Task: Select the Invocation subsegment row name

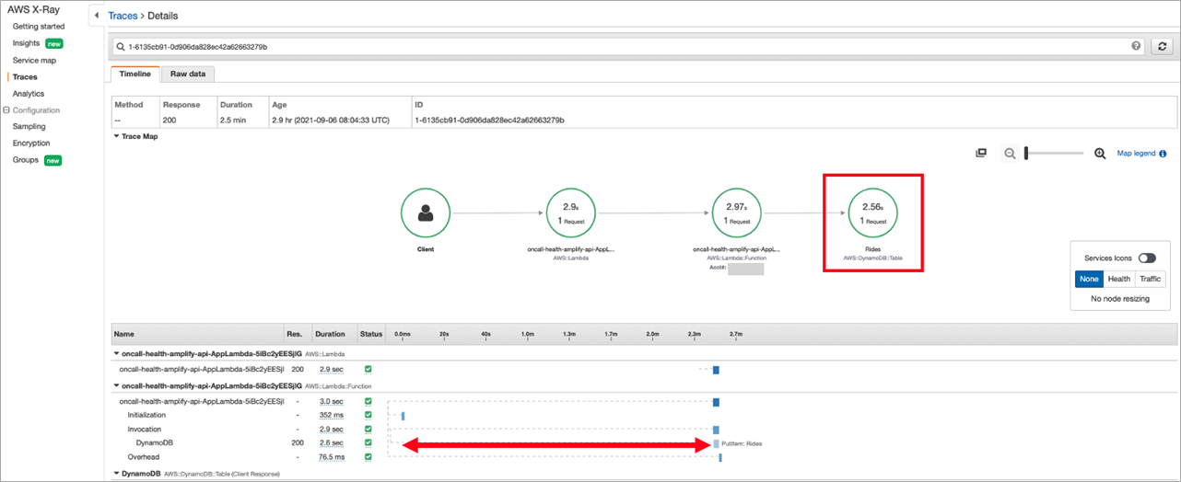Action: (x=146, y=429)
